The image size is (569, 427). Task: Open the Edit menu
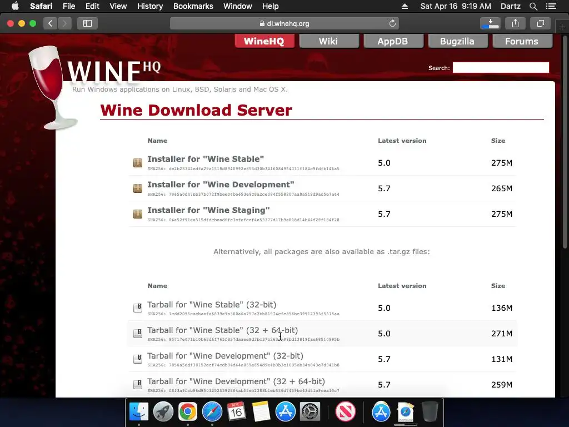[92, 6]
